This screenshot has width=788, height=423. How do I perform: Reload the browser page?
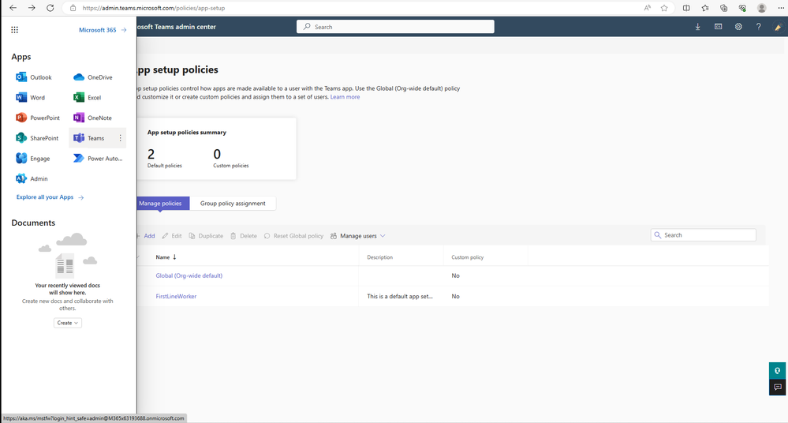pos(50,8)
